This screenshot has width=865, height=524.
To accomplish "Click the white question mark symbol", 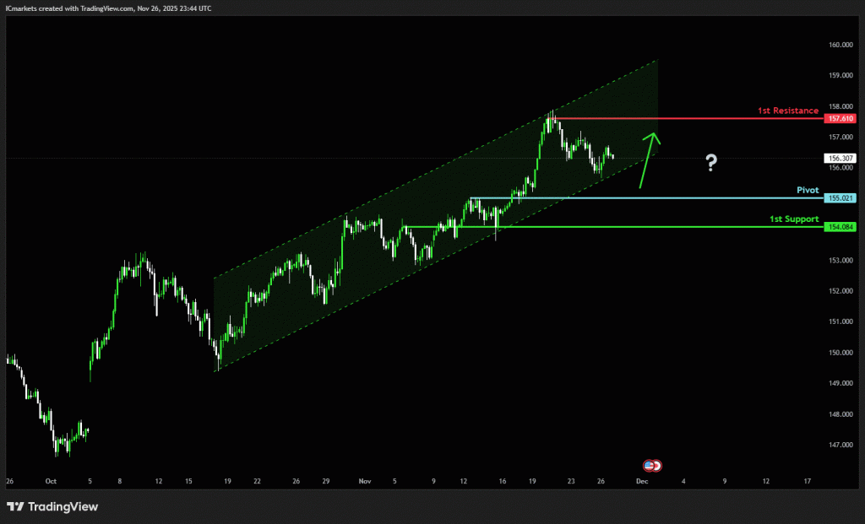I will [x=711, y=163].
